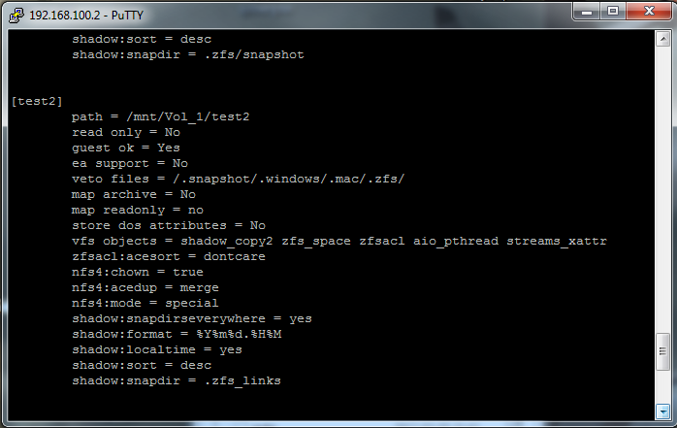Click the scrollbar down arrow
The width and height of the screenshot is (677, 428).
coord(662,412)
